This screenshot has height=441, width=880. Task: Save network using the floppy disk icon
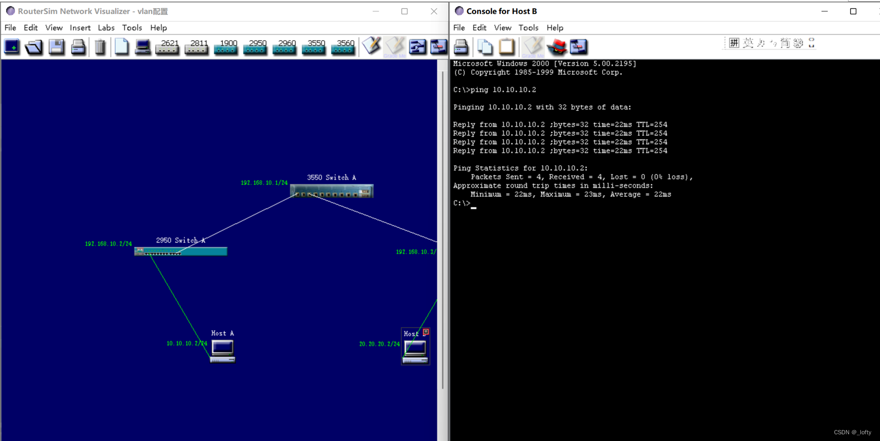(56, 47)
